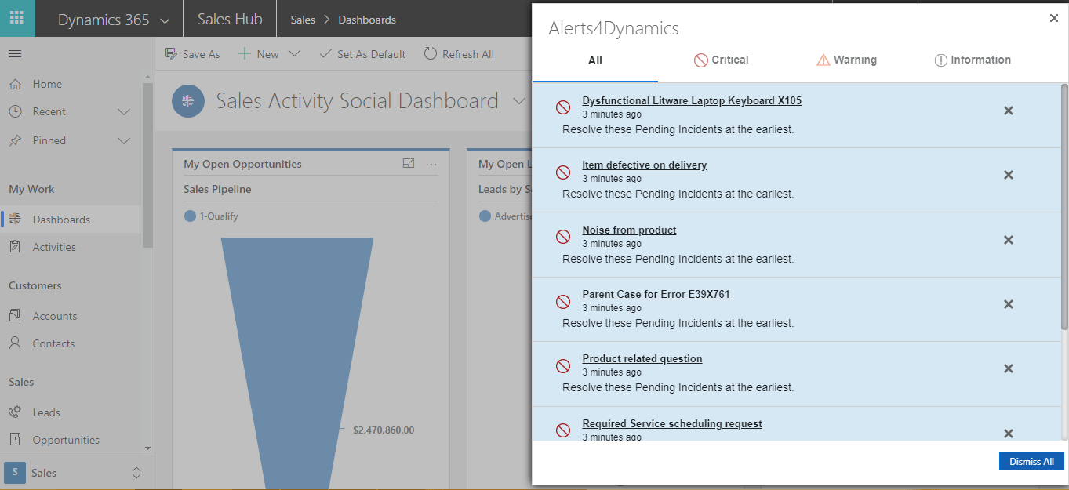Screen dimensions: 1069x490
Task: Switch to the Critical alerts tab
Action: pyautogui.click(x=721, y=60)
